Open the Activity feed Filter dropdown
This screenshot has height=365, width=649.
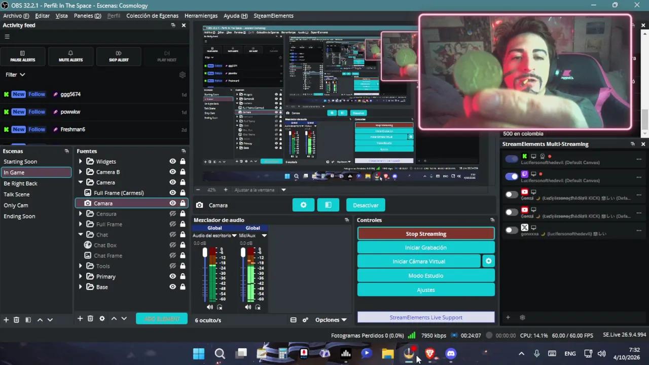[x=15, y=75]
